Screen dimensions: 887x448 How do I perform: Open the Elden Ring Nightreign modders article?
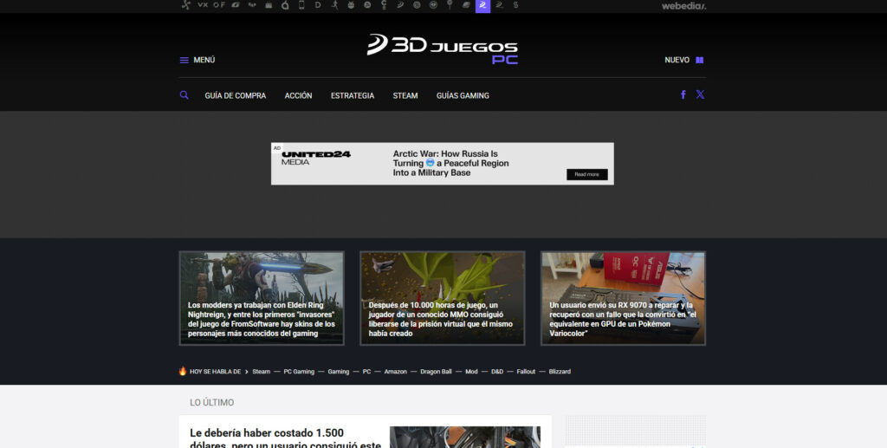(262, 298)
